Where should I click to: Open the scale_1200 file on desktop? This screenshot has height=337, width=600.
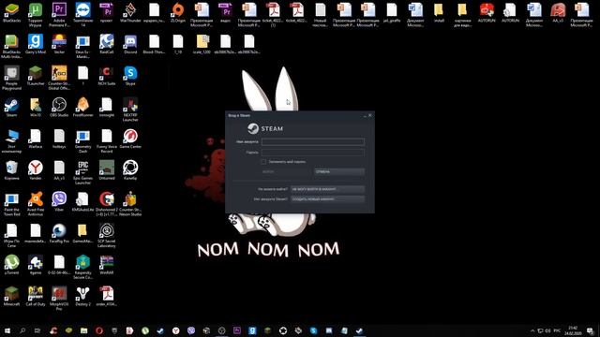point(202,44)
